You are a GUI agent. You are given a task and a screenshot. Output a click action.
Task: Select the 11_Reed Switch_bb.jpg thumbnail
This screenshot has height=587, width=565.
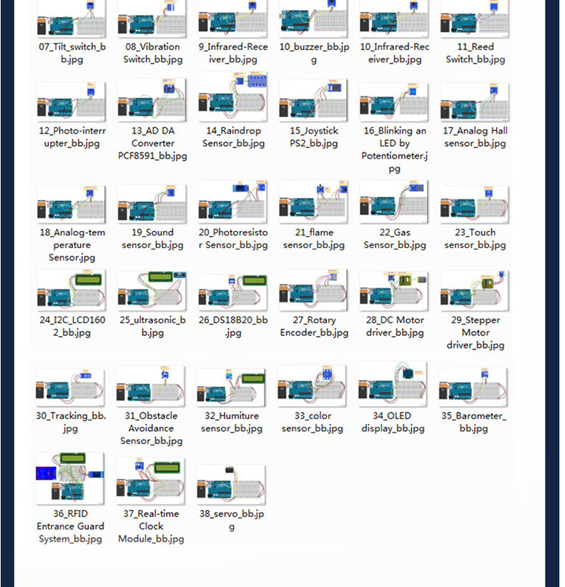[x=475, y=19]
